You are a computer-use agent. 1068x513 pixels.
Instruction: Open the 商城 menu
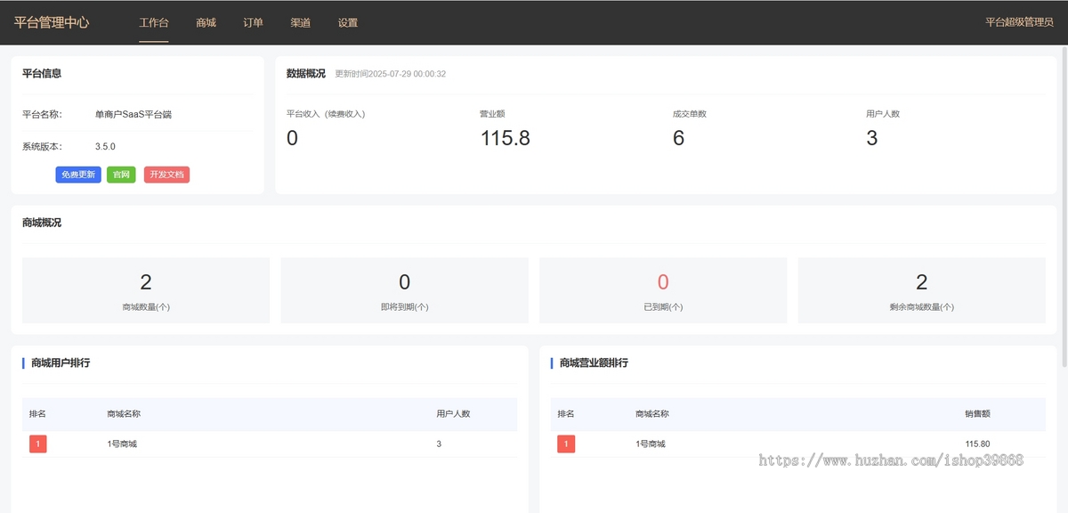pos(205,22)
